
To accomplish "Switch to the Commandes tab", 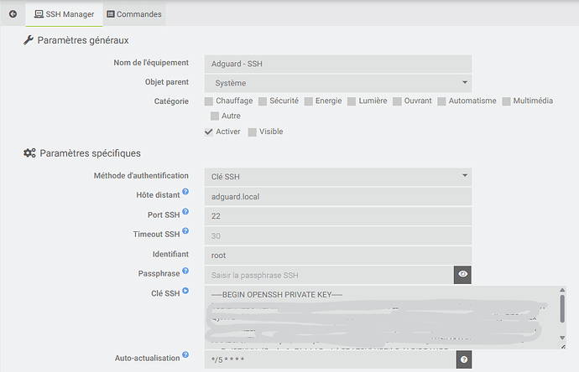I will tap(134, 14).
